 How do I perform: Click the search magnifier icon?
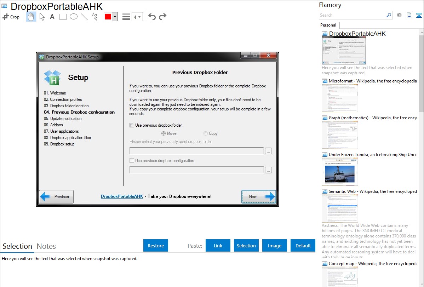point(389,15)
